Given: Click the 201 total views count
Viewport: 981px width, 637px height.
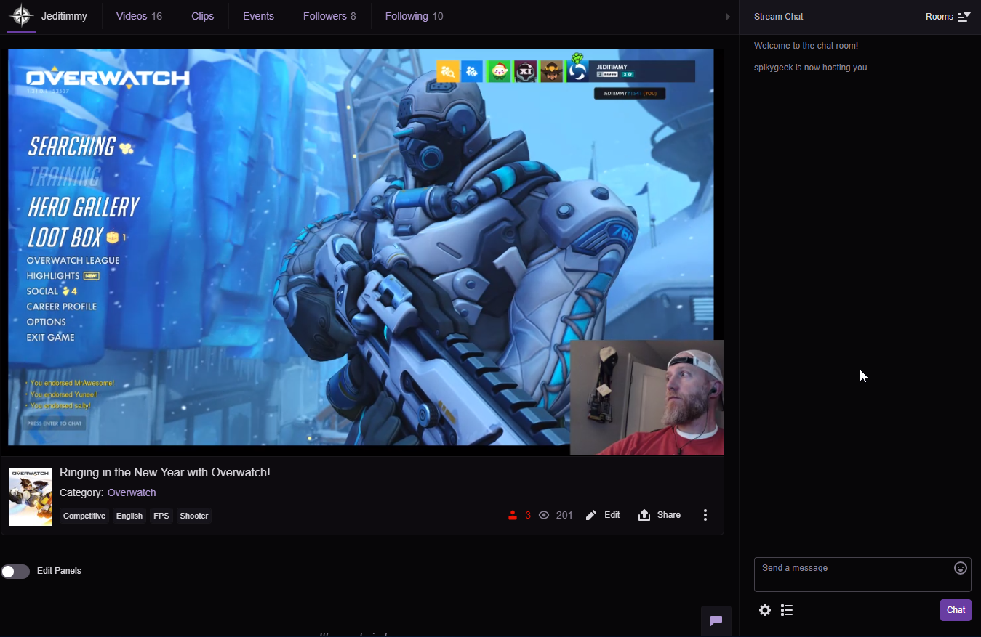Looking at the screenshot, I should (x=564, y=515).
